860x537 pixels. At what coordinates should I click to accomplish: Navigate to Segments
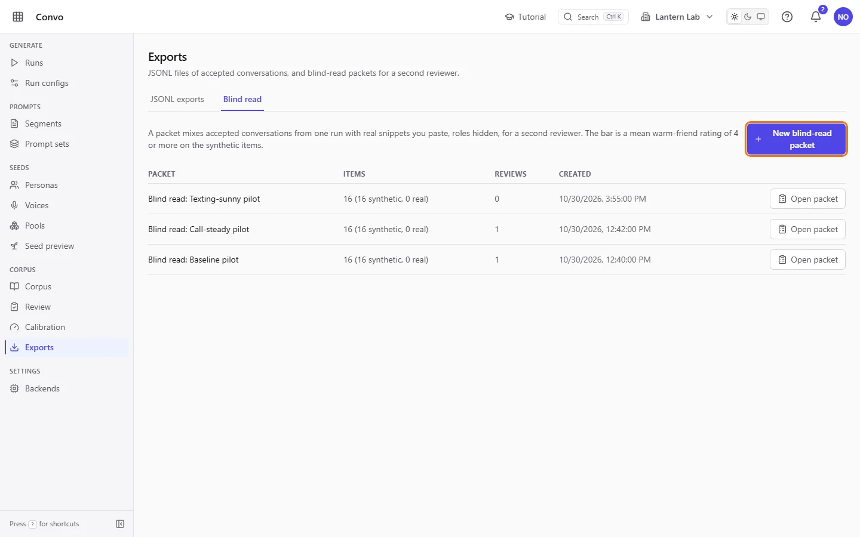66,124
